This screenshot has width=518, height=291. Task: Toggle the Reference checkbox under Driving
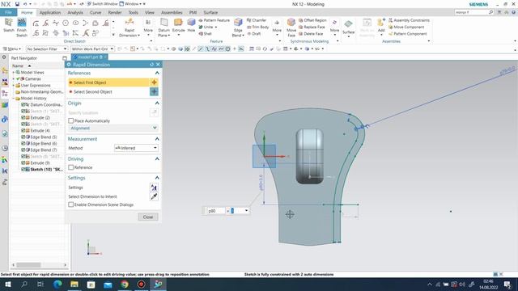coord(70,167)
